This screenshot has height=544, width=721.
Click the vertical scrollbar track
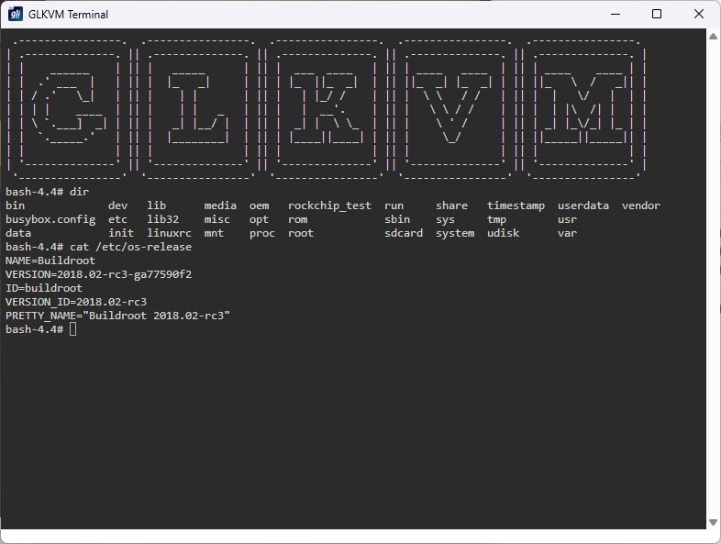coord(713,275)
